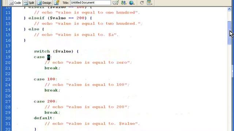Click line number 26 in the gutter

[8, 96]
